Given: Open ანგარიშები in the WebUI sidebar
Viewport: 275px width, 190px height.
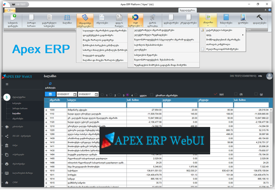Looking at the screenshot, I should pos(18,119).
